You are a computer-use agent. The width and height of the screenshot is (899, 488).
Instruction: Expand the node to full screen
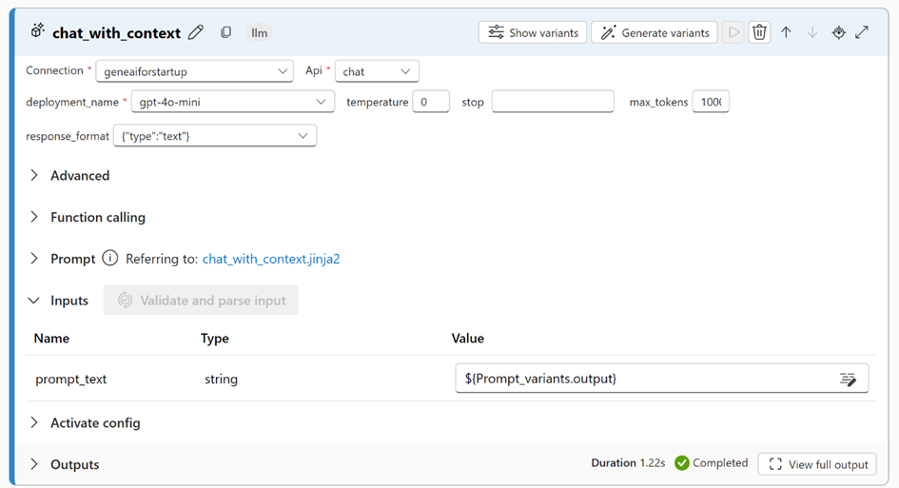pos(862,32)
